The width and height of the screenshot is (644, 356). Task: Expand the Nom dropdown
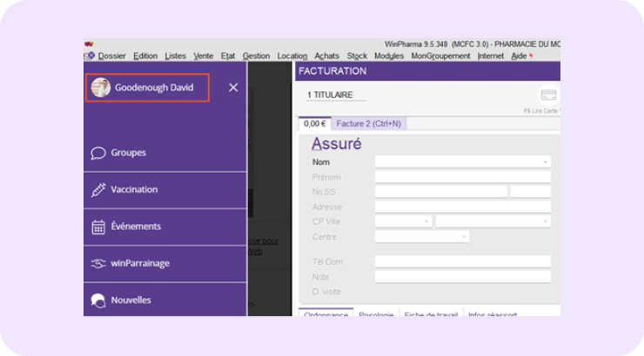pos(546,162)
